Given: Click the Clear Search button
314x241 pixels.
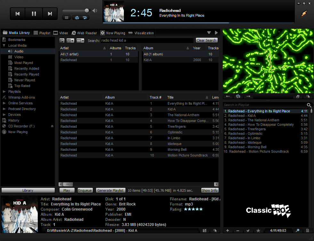Looking at the screenshot, I should (206, 40).
